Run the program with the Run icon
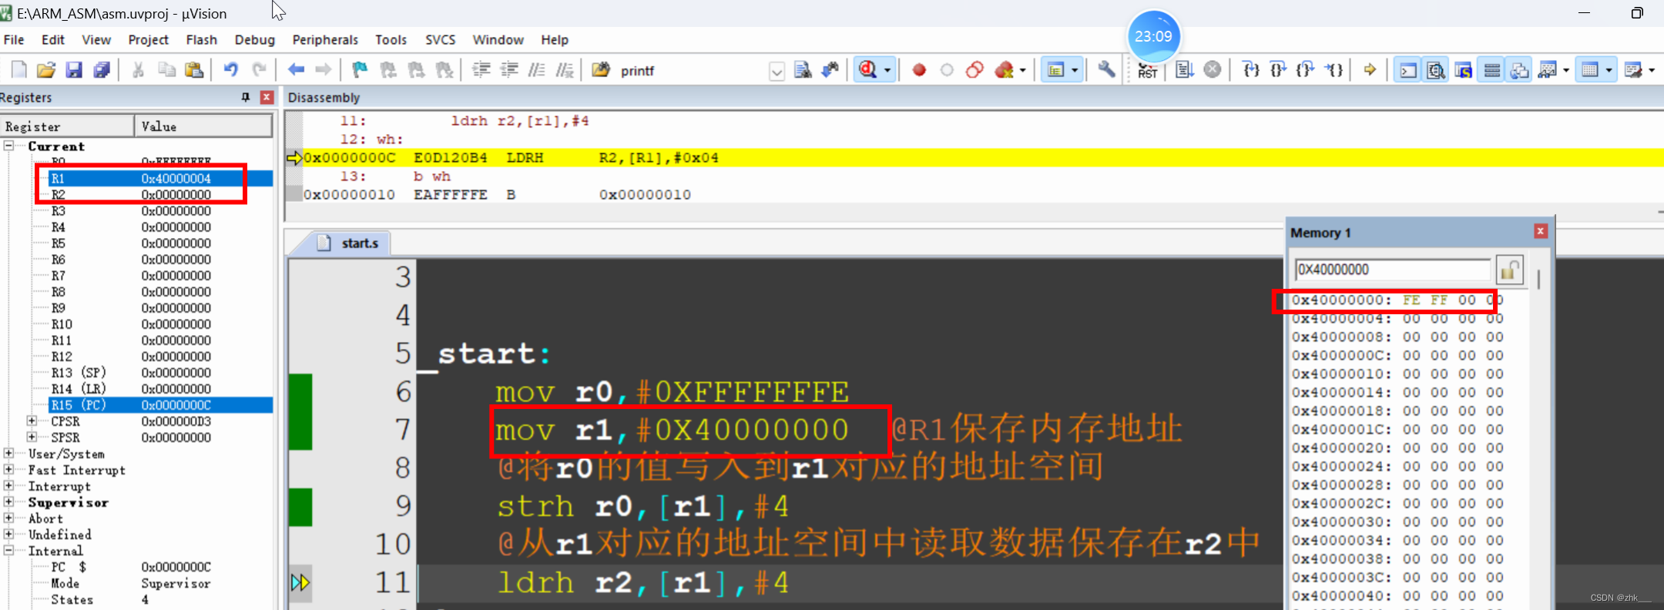 (1185, 70)
